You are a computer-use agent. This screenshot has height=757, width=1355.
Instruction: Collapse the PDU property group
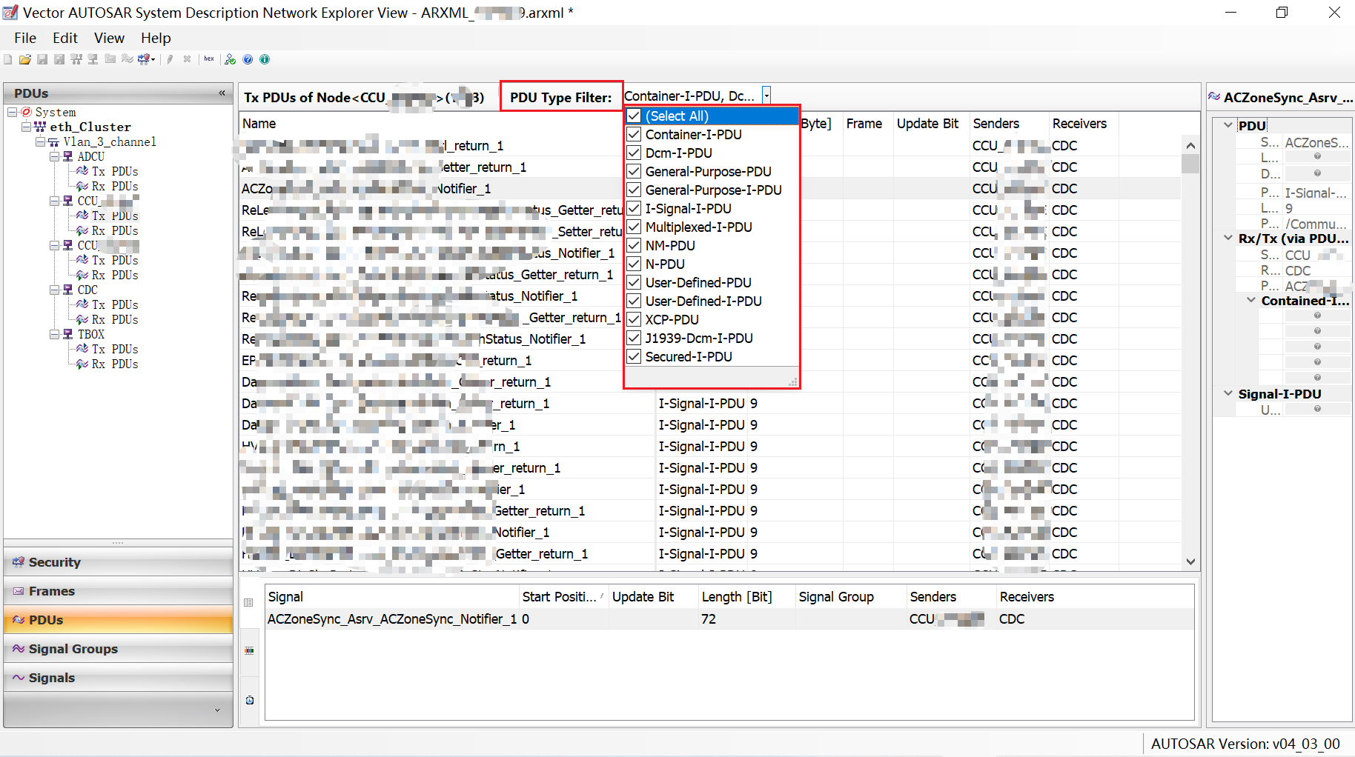(x=1228, y=125)
